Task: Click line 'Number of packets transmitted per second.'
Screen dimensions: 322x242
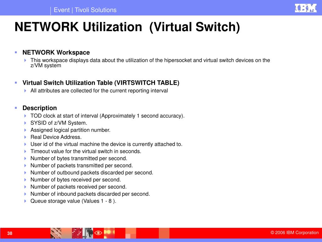Action: pos(82,165)
